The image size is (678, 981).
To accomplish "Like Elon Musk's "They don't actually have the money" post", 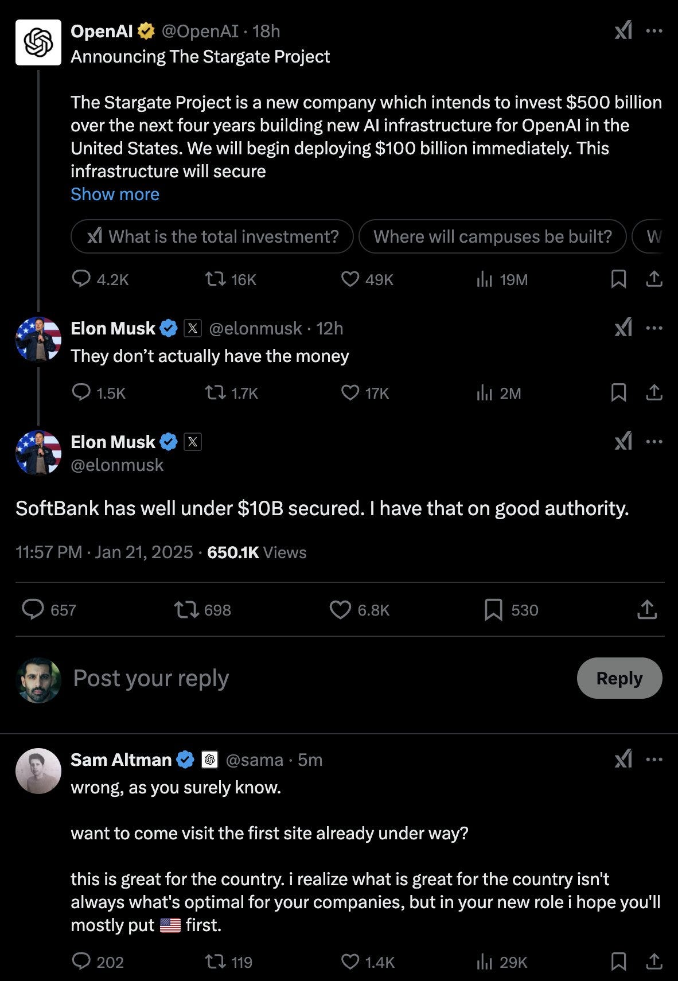I will click(365, 393).
